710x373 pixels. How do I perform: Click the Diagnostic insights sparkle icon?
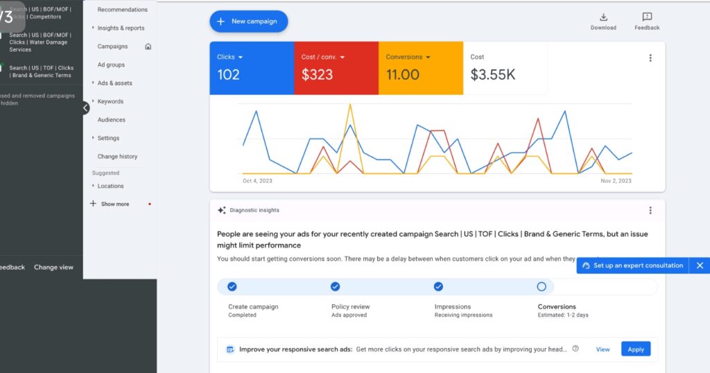coord(222,210)
